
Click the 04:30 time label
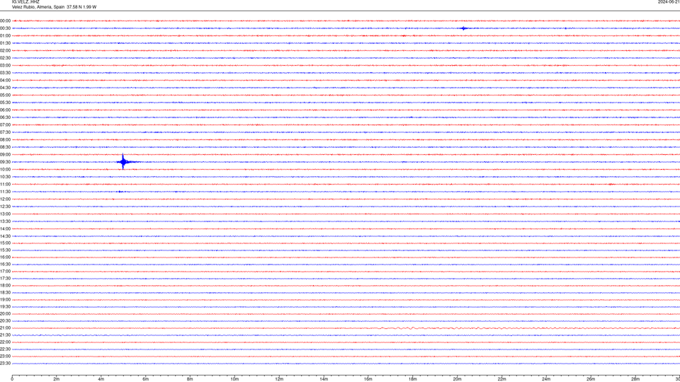[5, 88]
